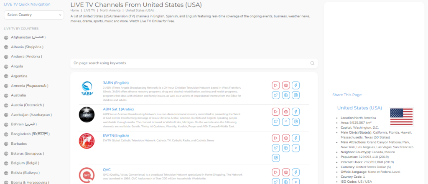The width and height of the screenshot is (428, 184).
Task: Click the search magnifier icon
Action: [x=312, y=63]
